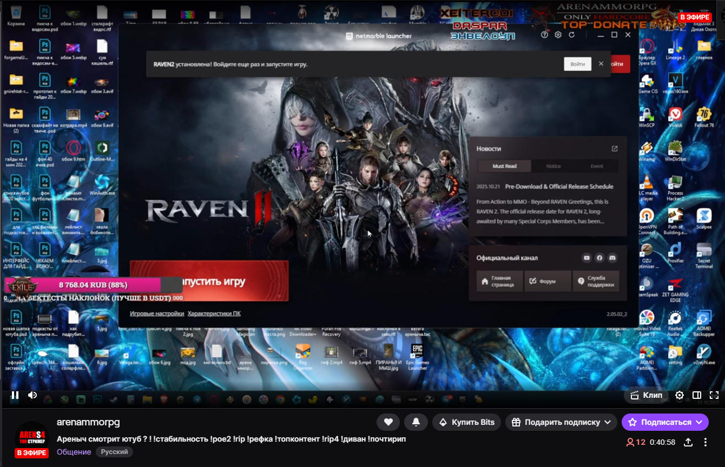Select the Proxifier desktop shortcut

pos(675,252)
